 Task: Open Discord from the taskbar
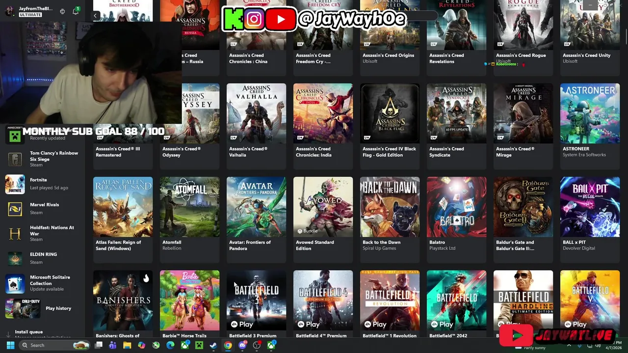(x=242, y=345)
